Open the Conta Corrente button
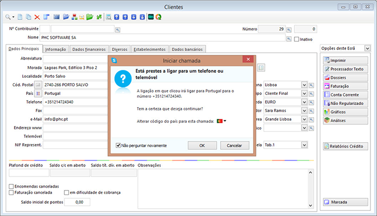The width and height of the screenshot is (377, 216). click(x=345, y=95)
